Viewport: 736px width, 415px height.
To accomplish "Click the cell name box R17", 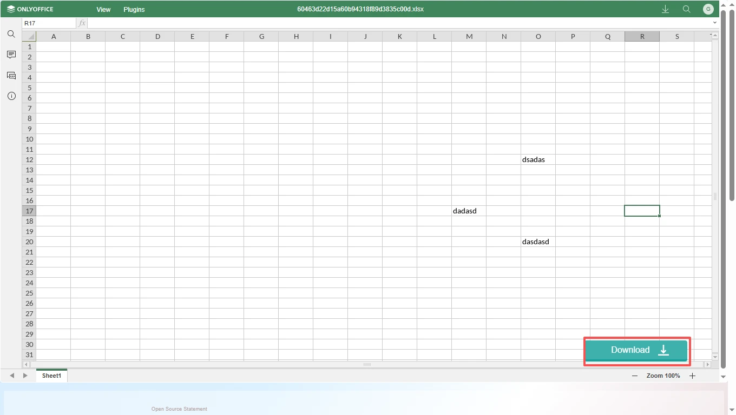I will click(49, 23).
